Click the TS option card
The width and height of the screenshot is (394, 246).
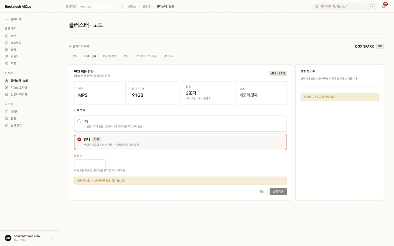180,124
